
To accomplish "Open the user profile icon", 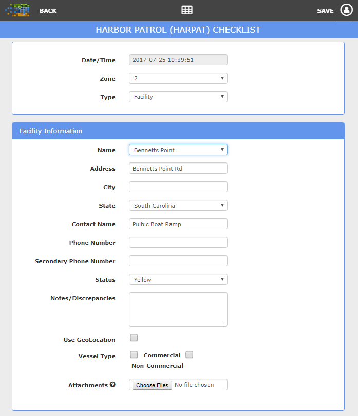I will (x=346, y=10).
